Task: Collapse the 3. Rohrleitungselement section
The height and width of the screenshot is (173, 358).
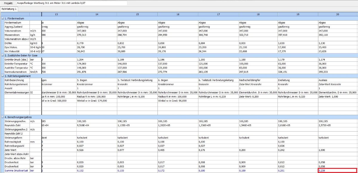Action: [3, 76]
